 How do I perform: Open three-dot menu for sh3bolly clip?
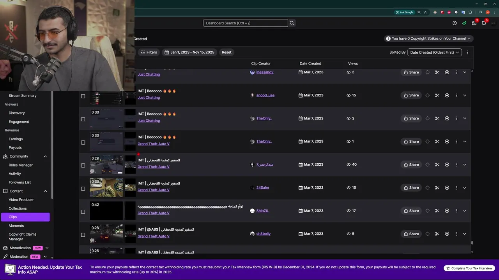point(457,234)
